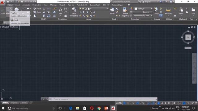Toggle 2D object snap in status bar

point(153,103)
